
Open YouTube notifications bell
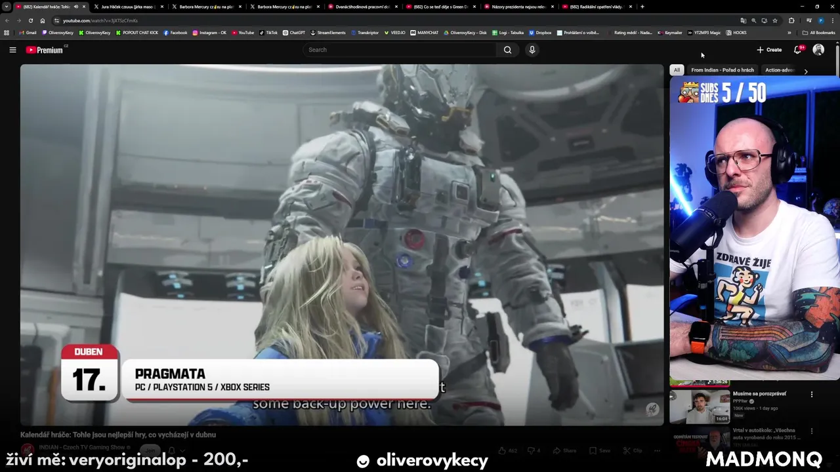pos(798,50)
